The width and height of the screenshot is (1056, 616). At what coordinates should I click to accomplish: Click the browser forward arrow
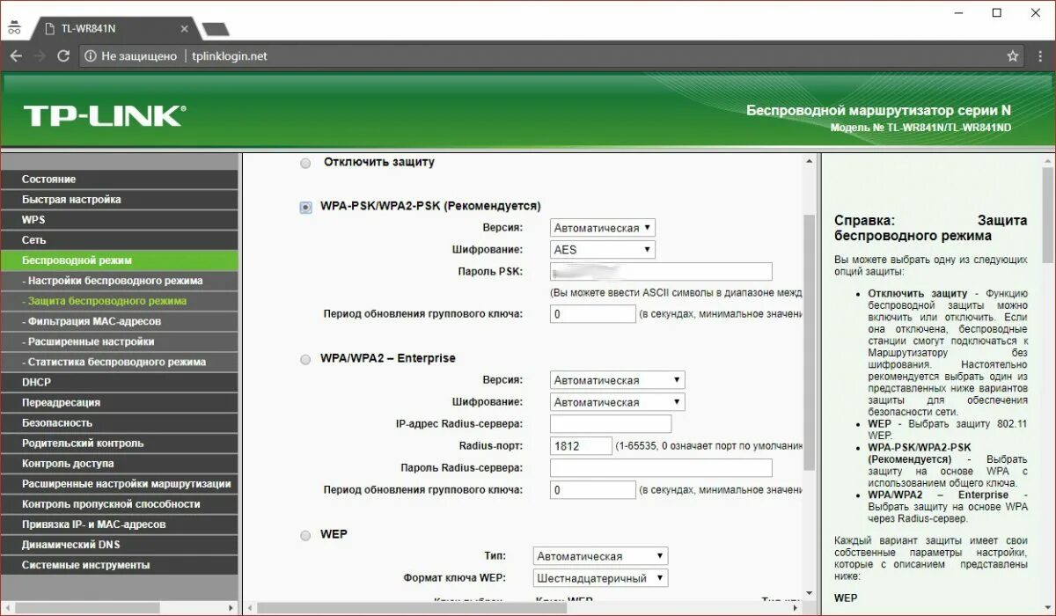tap(40, 55)
